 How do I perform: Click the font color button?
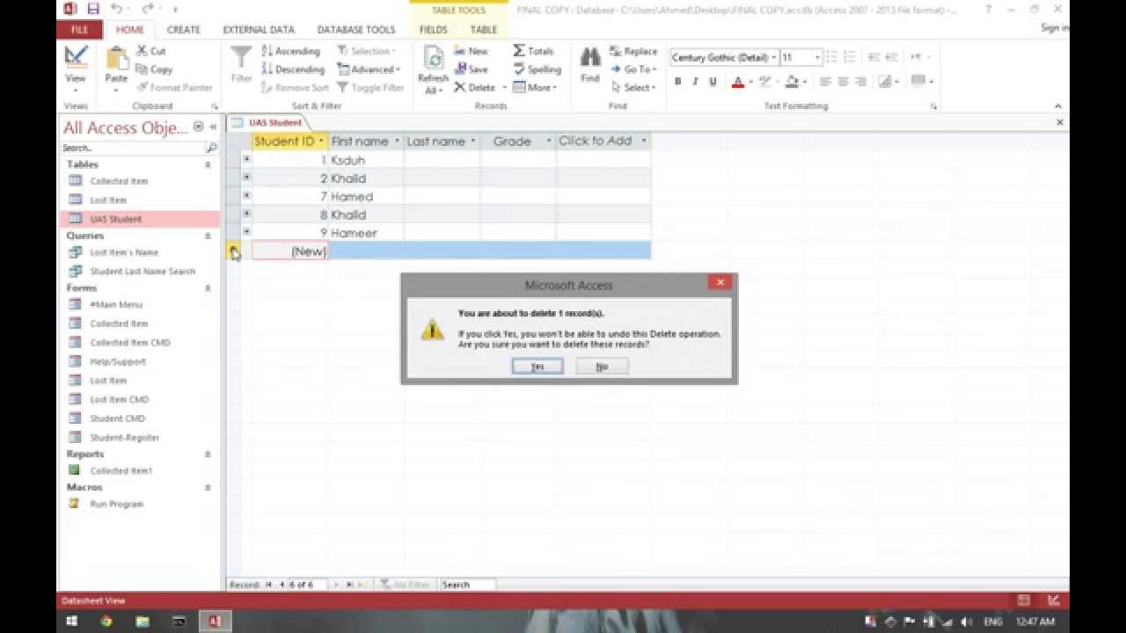point(737,82)
